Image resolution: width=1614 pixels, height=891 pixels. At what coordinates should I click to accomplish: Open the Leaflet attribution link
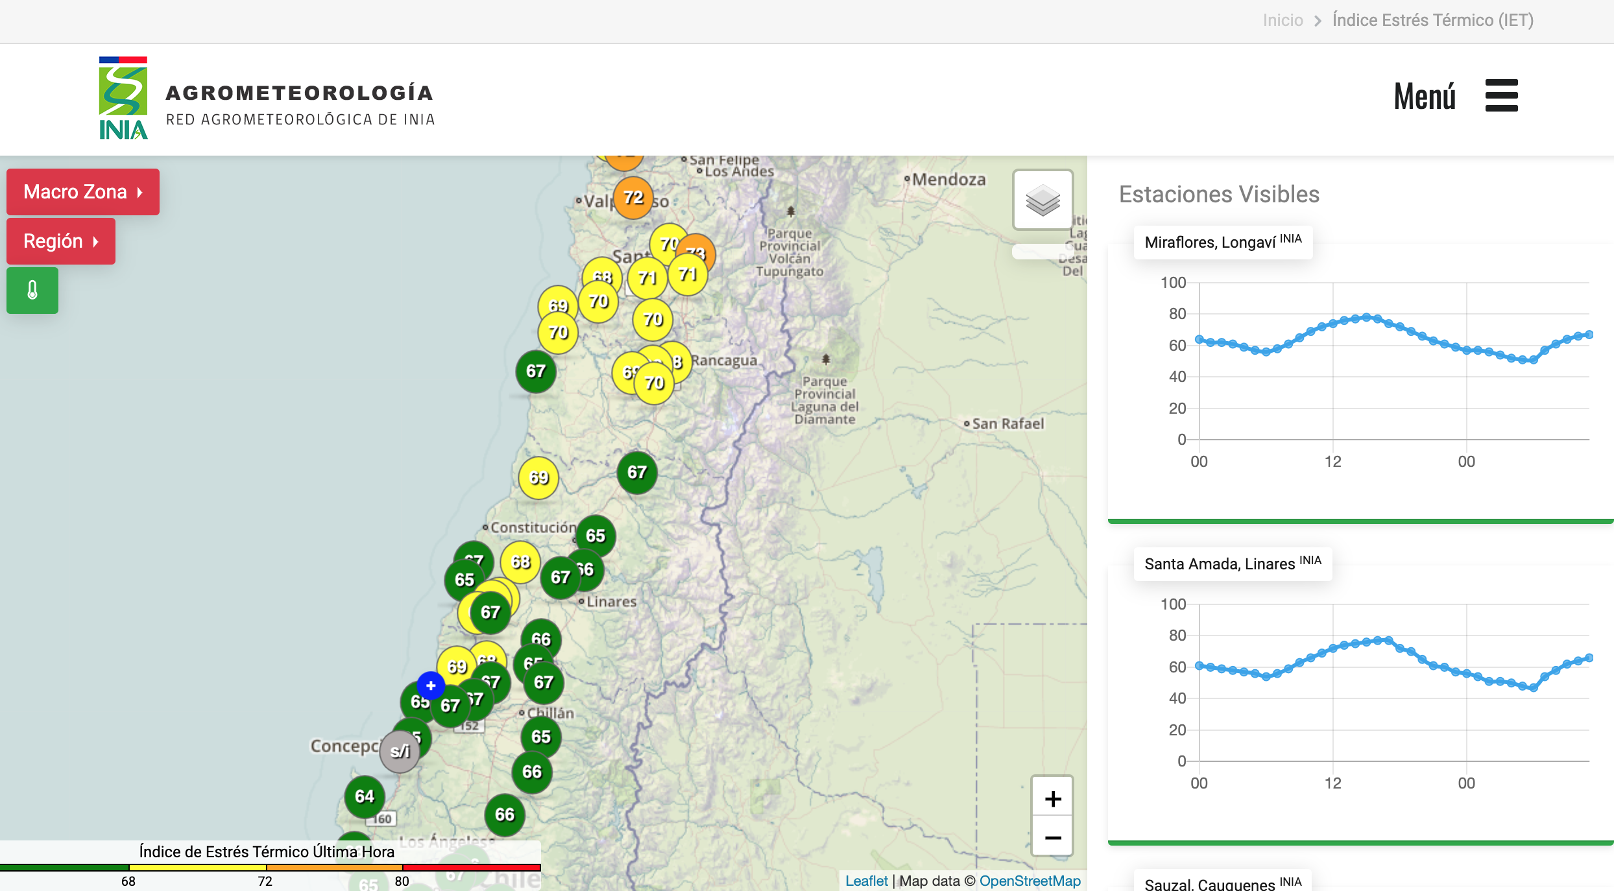pos(866,881)
